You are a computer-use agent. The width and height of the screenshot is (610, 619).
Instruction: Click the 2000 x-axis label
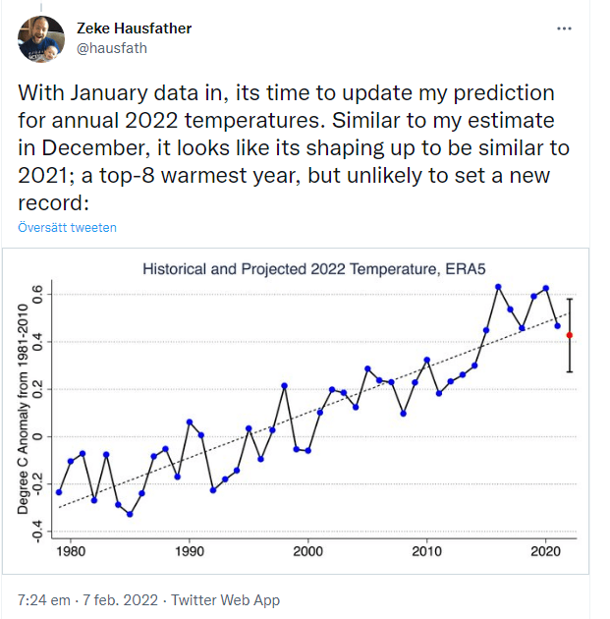[x=308, y=553]
